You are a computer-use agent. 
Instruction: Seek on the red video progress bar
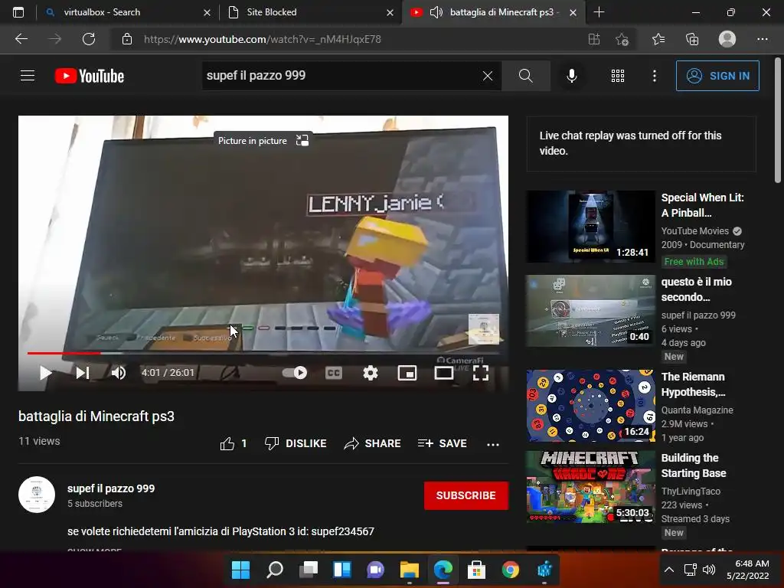tap(263, 353)
